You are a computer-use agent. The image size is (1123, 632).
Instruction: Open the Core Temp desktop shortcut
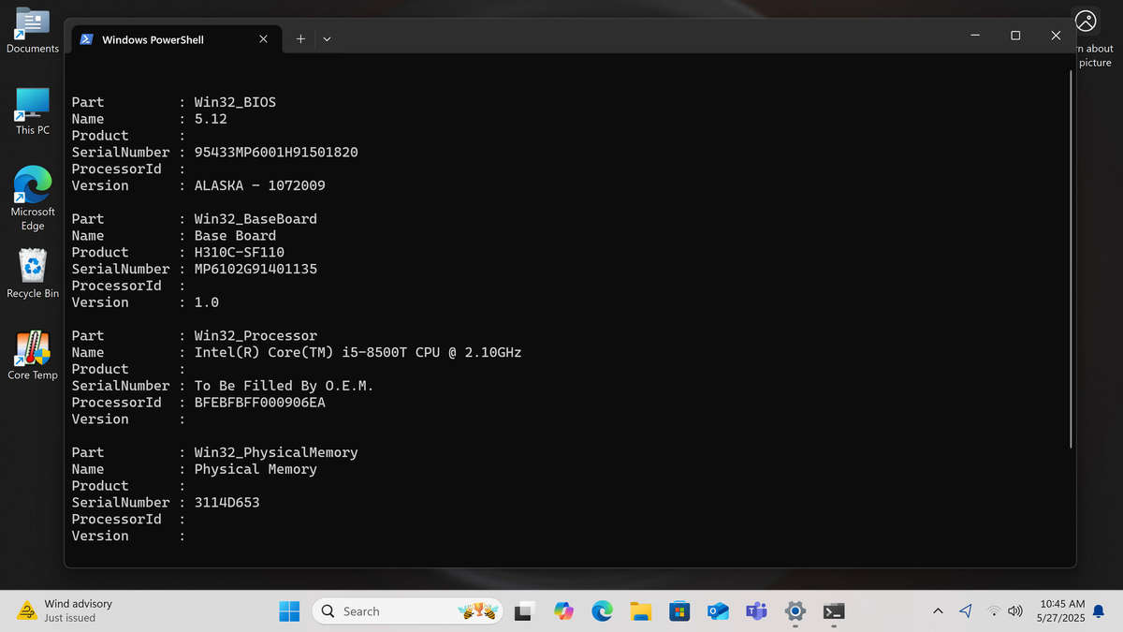pyautogui.click(x=32, y=355)
